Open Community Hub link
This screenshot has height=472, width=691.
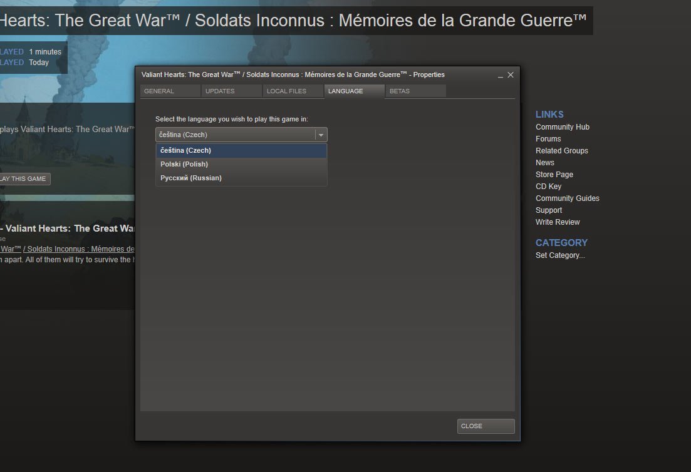[x=563, y=127]
